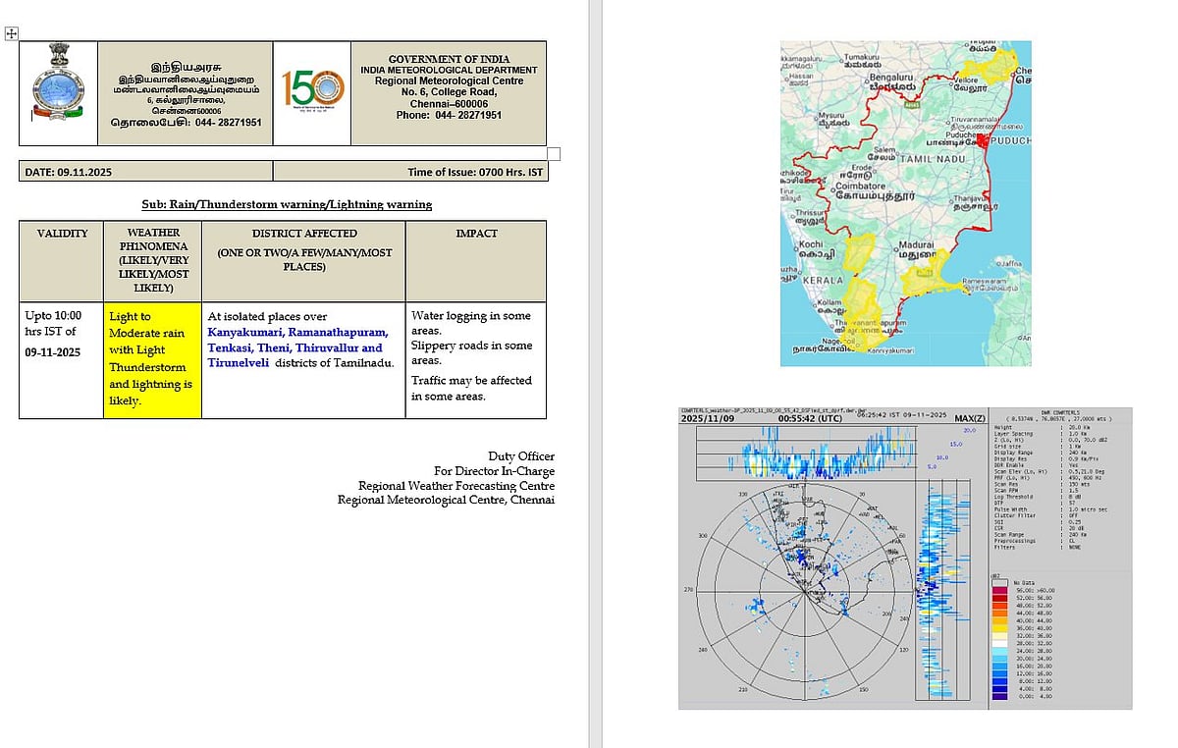Click the VALIDITY column header
Screen dimensions: 1178x748
[x=62, y=234]
